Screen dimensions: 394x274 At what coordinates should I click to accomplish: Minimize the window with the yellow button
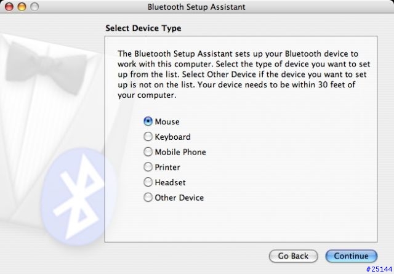[22, 7]
